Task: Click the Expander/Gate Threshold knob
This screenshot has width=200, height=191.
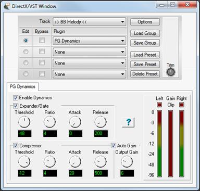Action: click(x=24, y=122)
